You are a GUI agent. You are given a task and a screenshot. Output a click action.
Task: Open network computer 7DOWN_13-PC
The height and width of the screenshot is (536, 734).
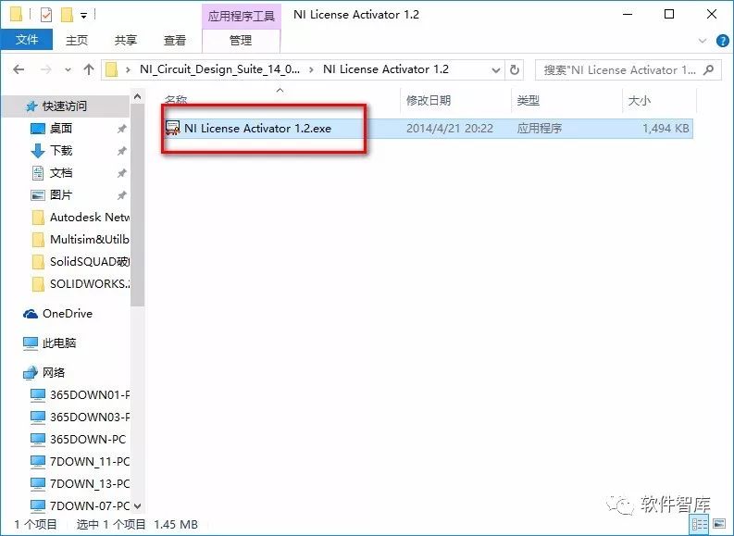pos(89,483)
